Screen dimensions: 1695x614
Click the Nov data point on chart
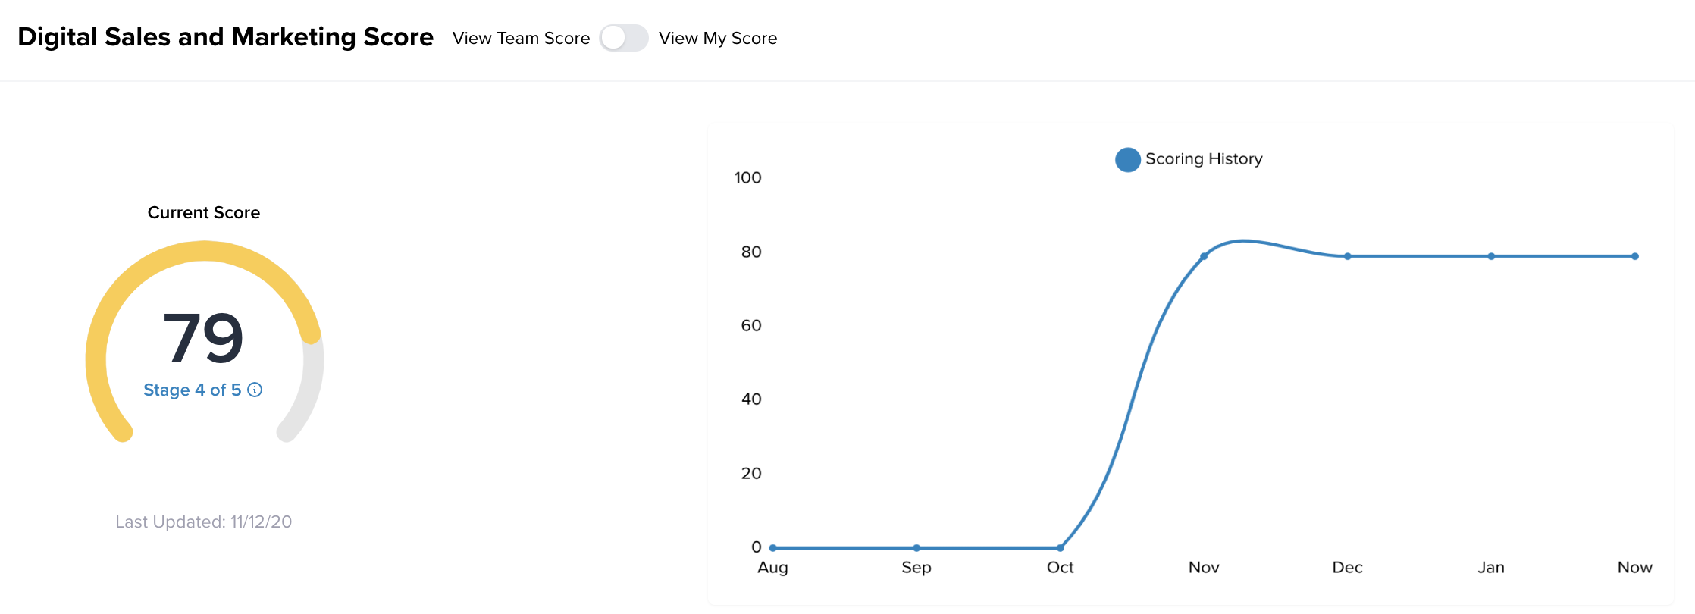click(x=1204, y=256)
